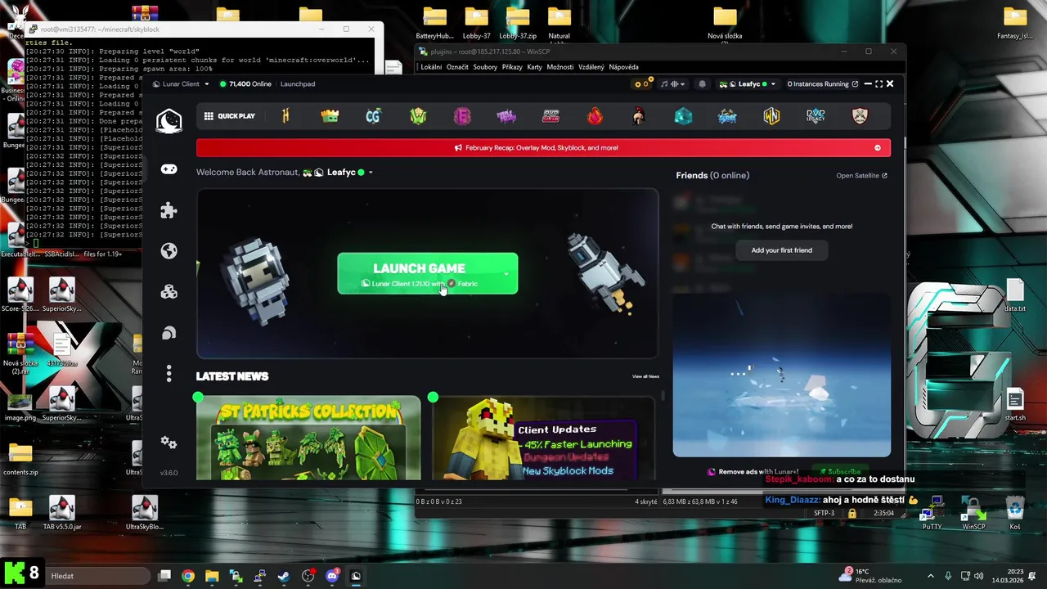Open the Launchpad tab

pyautogui.click(x=297, y=83)
